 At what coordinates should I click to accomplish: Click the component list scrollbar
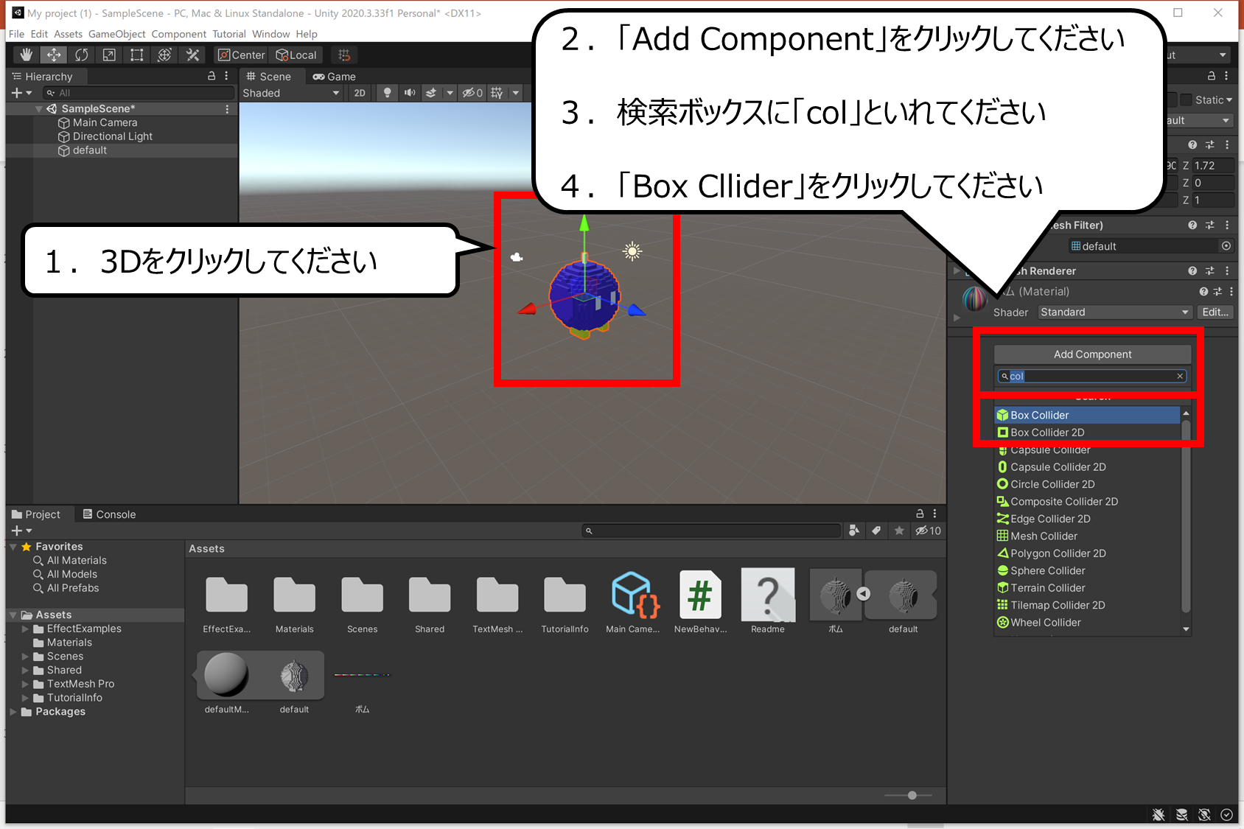point(1186,516)
